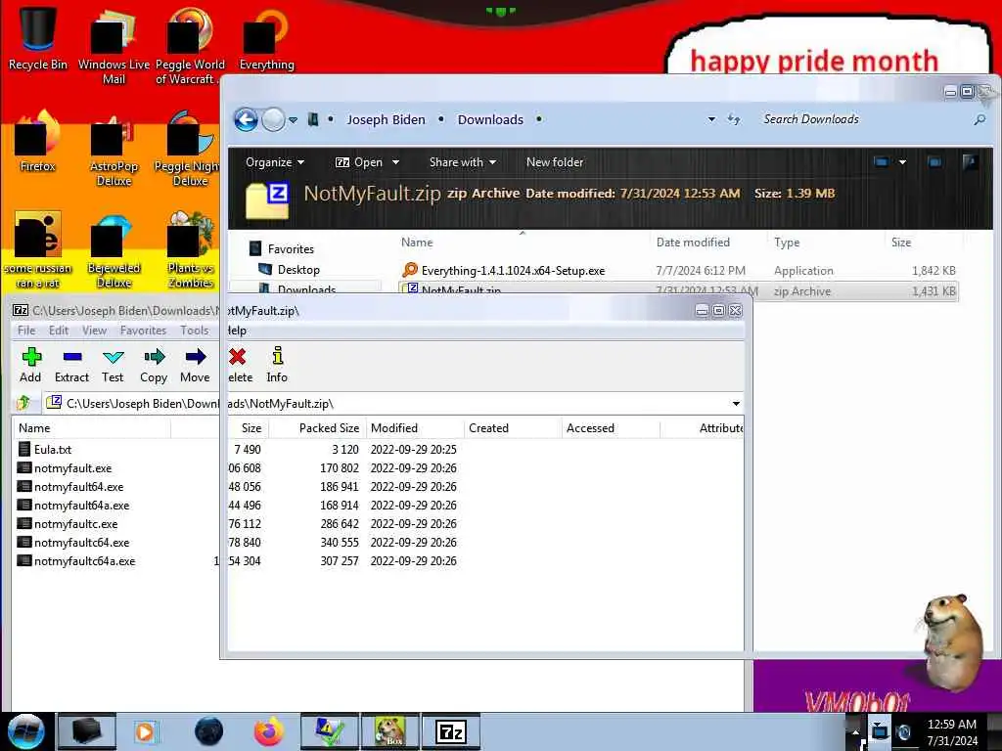Click Downloads in the Explorer breadcrumb
The height and width of the screenshot is (751, 1002).
coord(490,119)
